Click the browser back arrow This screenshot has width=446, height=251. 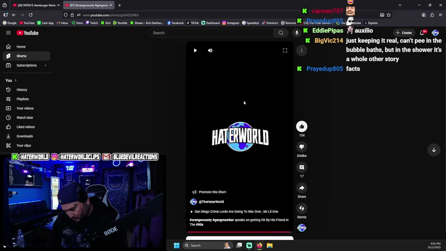coord(14,15)
